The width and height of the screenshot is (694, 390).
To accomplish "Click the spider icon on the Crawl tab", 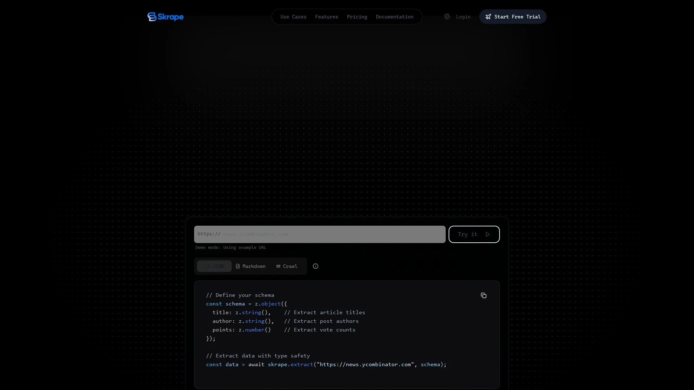I will (278, 266).
